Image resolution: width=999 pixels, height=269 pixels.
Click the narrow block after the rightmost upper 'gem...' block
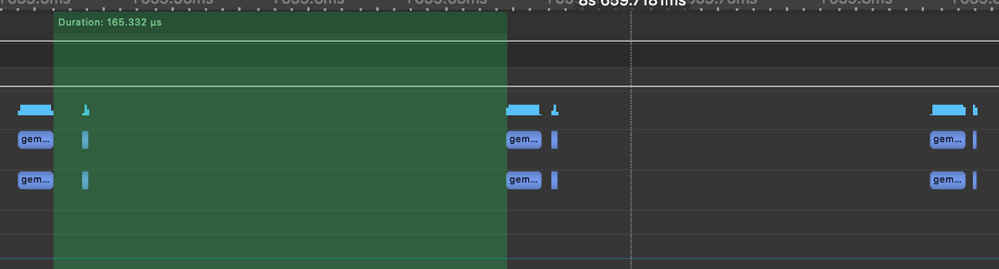click(x=975, y=140)
